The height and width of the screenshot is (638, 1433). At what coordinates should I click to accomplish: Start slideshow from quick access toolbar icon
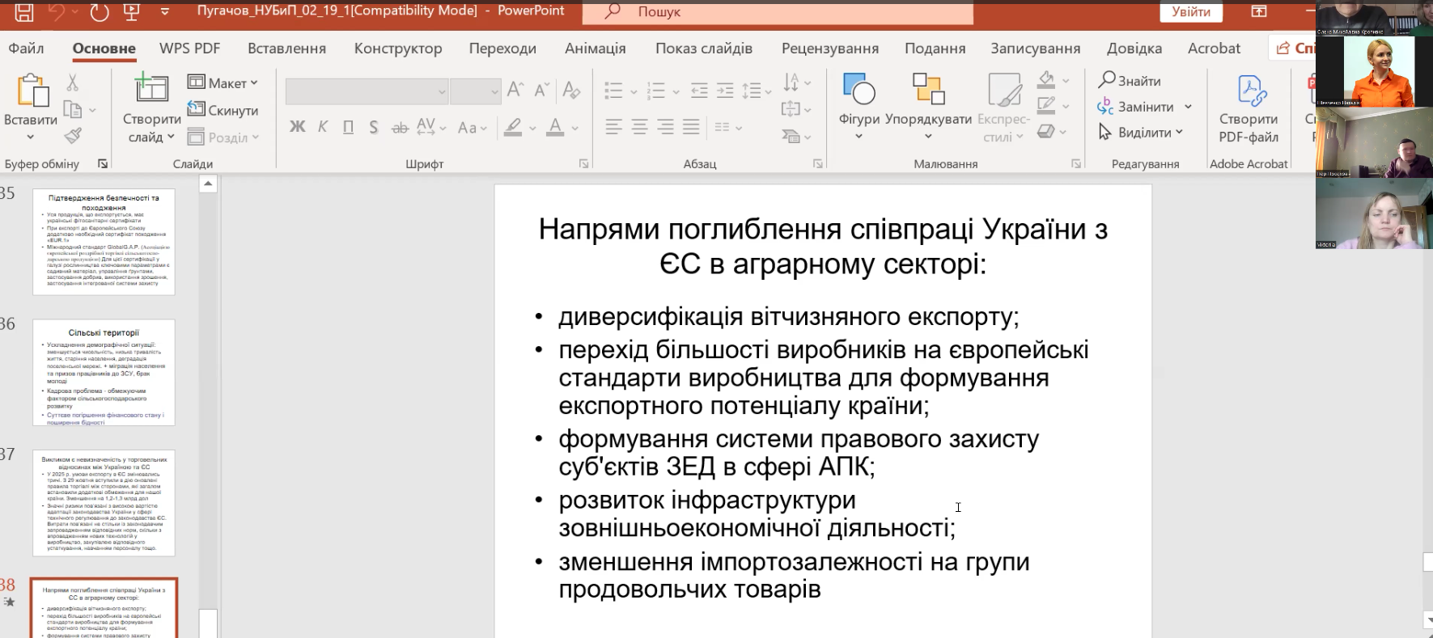(x=130, y=11)
